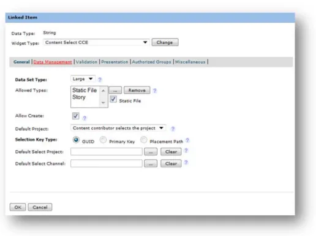Click the Remove button for Allowed Types

tap(137, 90)
